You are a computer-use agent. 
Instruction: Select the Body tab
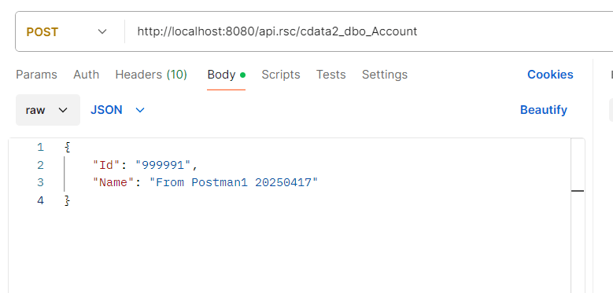(x=227, y=75)
